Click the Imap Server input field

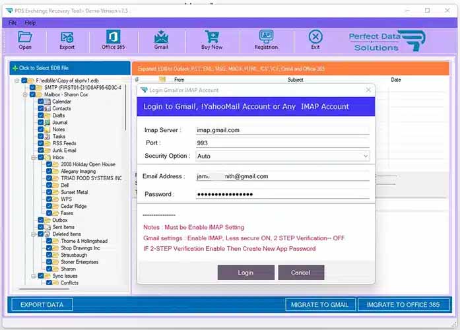coord(282,130)
